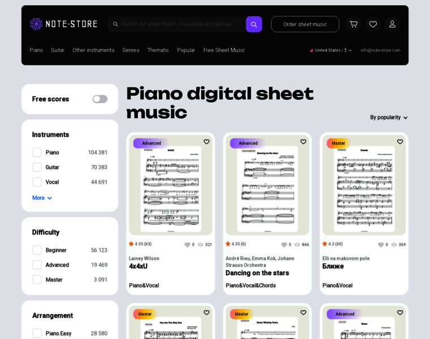Open the By popularity sort dropdown
The width and height of the screenshot is (430, 339).
(389, 118)
